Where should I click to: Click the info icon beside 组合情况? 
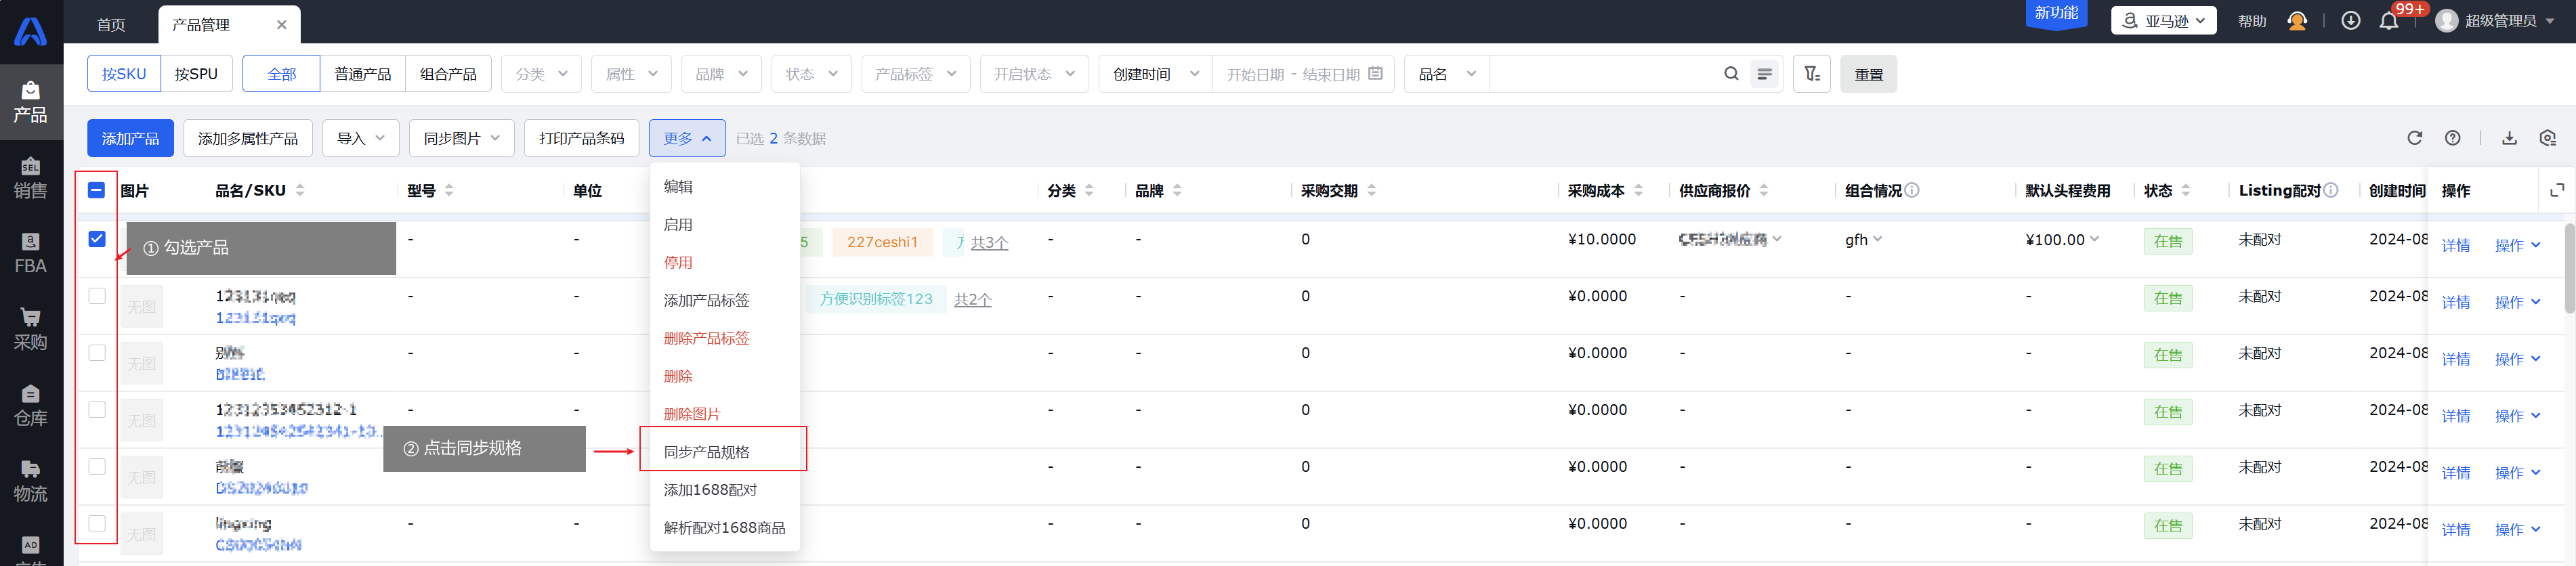click(x=1911, y=190)
